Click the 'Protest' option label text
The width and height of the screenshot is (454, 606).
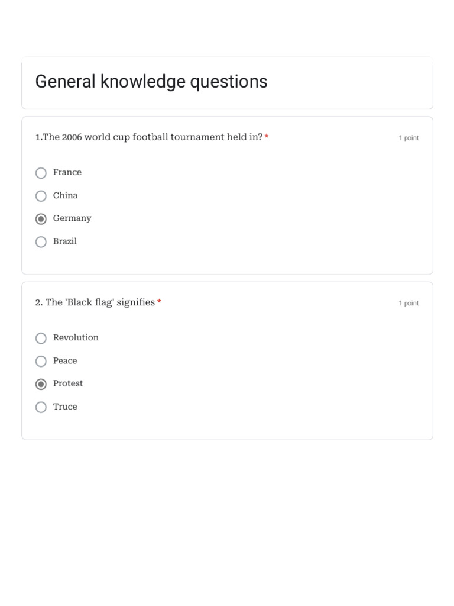pos(68,383)
